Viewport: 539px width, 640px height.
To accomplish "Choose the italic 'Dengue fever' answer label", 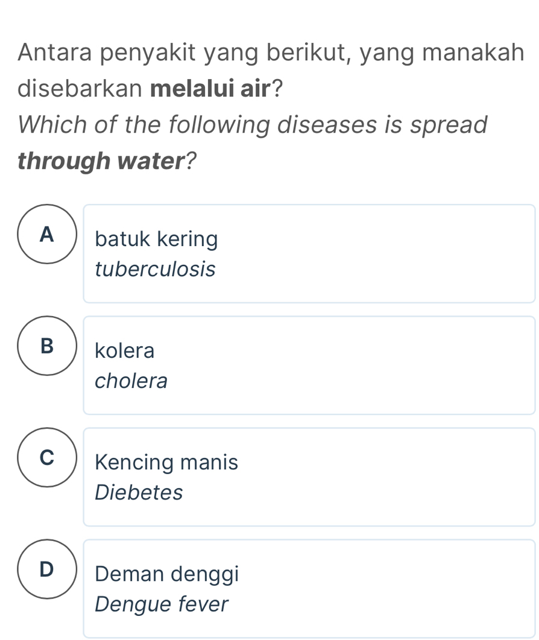I will (x=162, y=603).
